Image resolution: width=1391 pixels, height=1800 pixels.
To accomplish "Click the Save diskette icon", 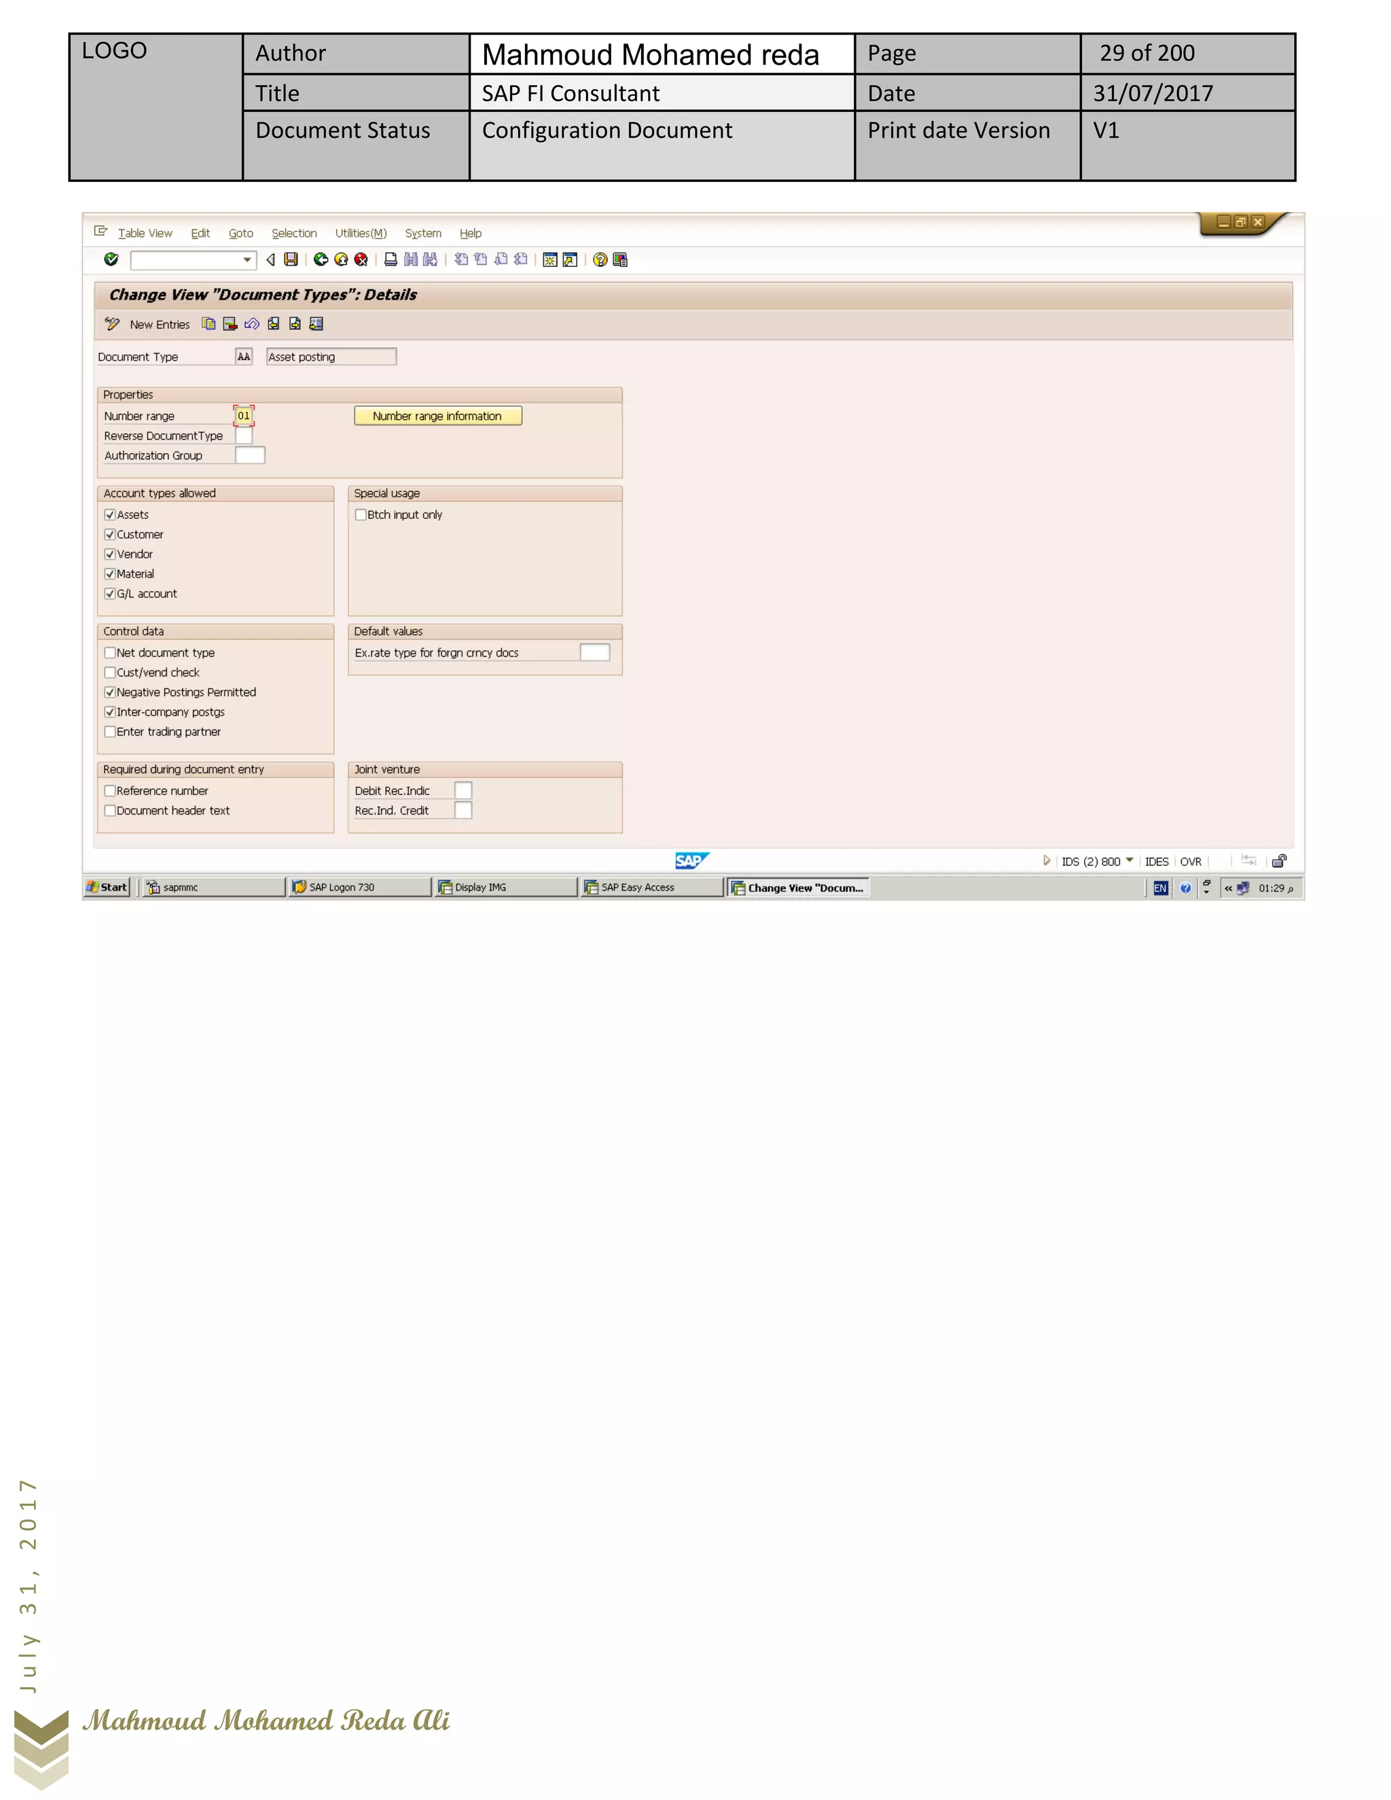I will click(291, 259).
